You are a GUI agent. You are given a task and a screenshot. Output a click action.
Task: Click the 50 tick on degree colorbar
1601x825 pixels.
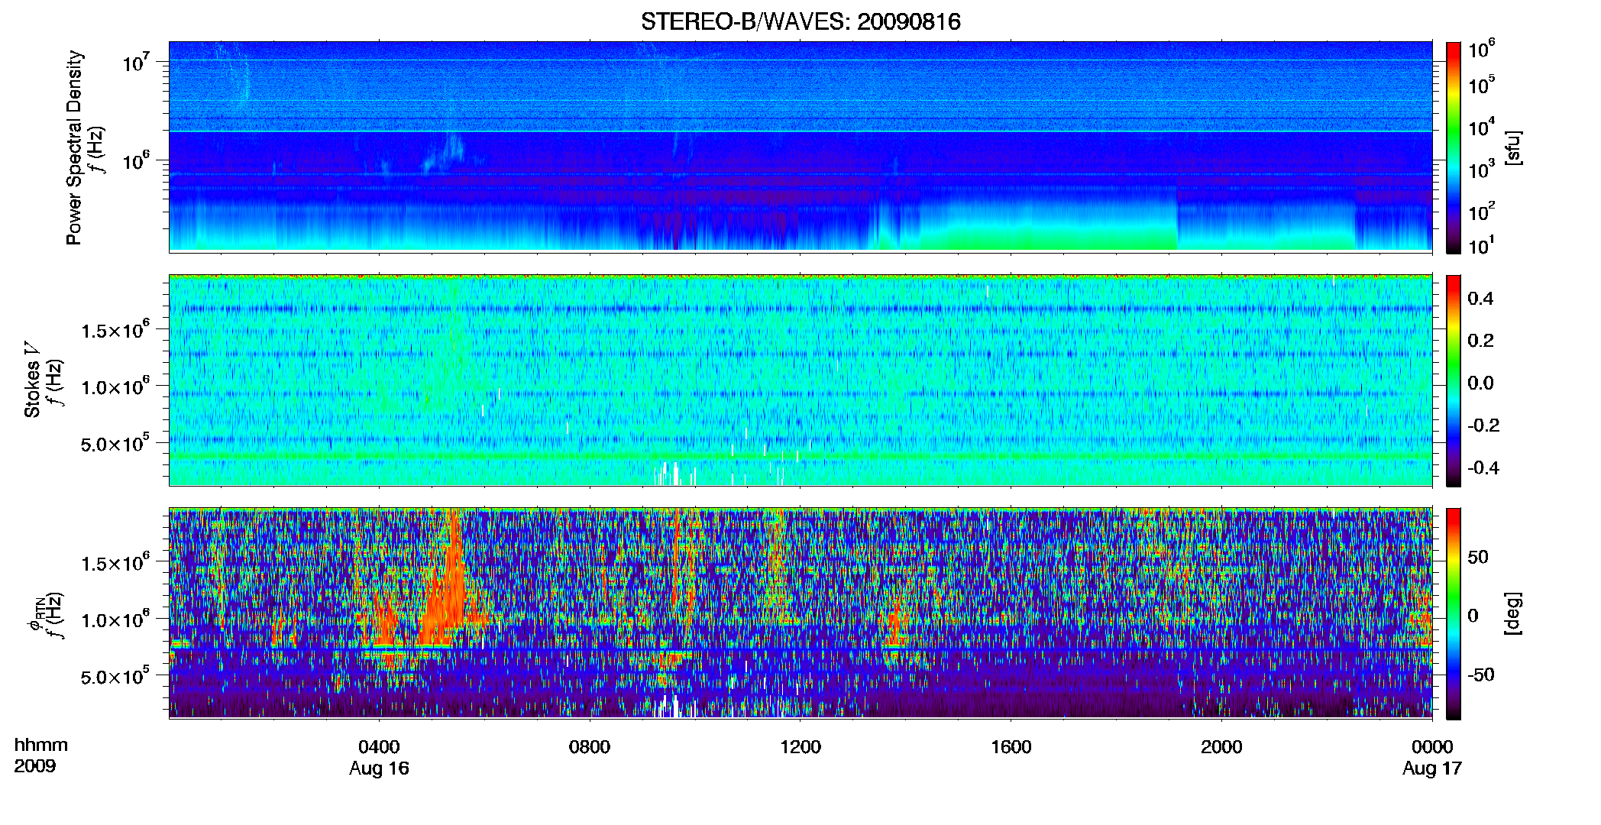pos(1478,557)
